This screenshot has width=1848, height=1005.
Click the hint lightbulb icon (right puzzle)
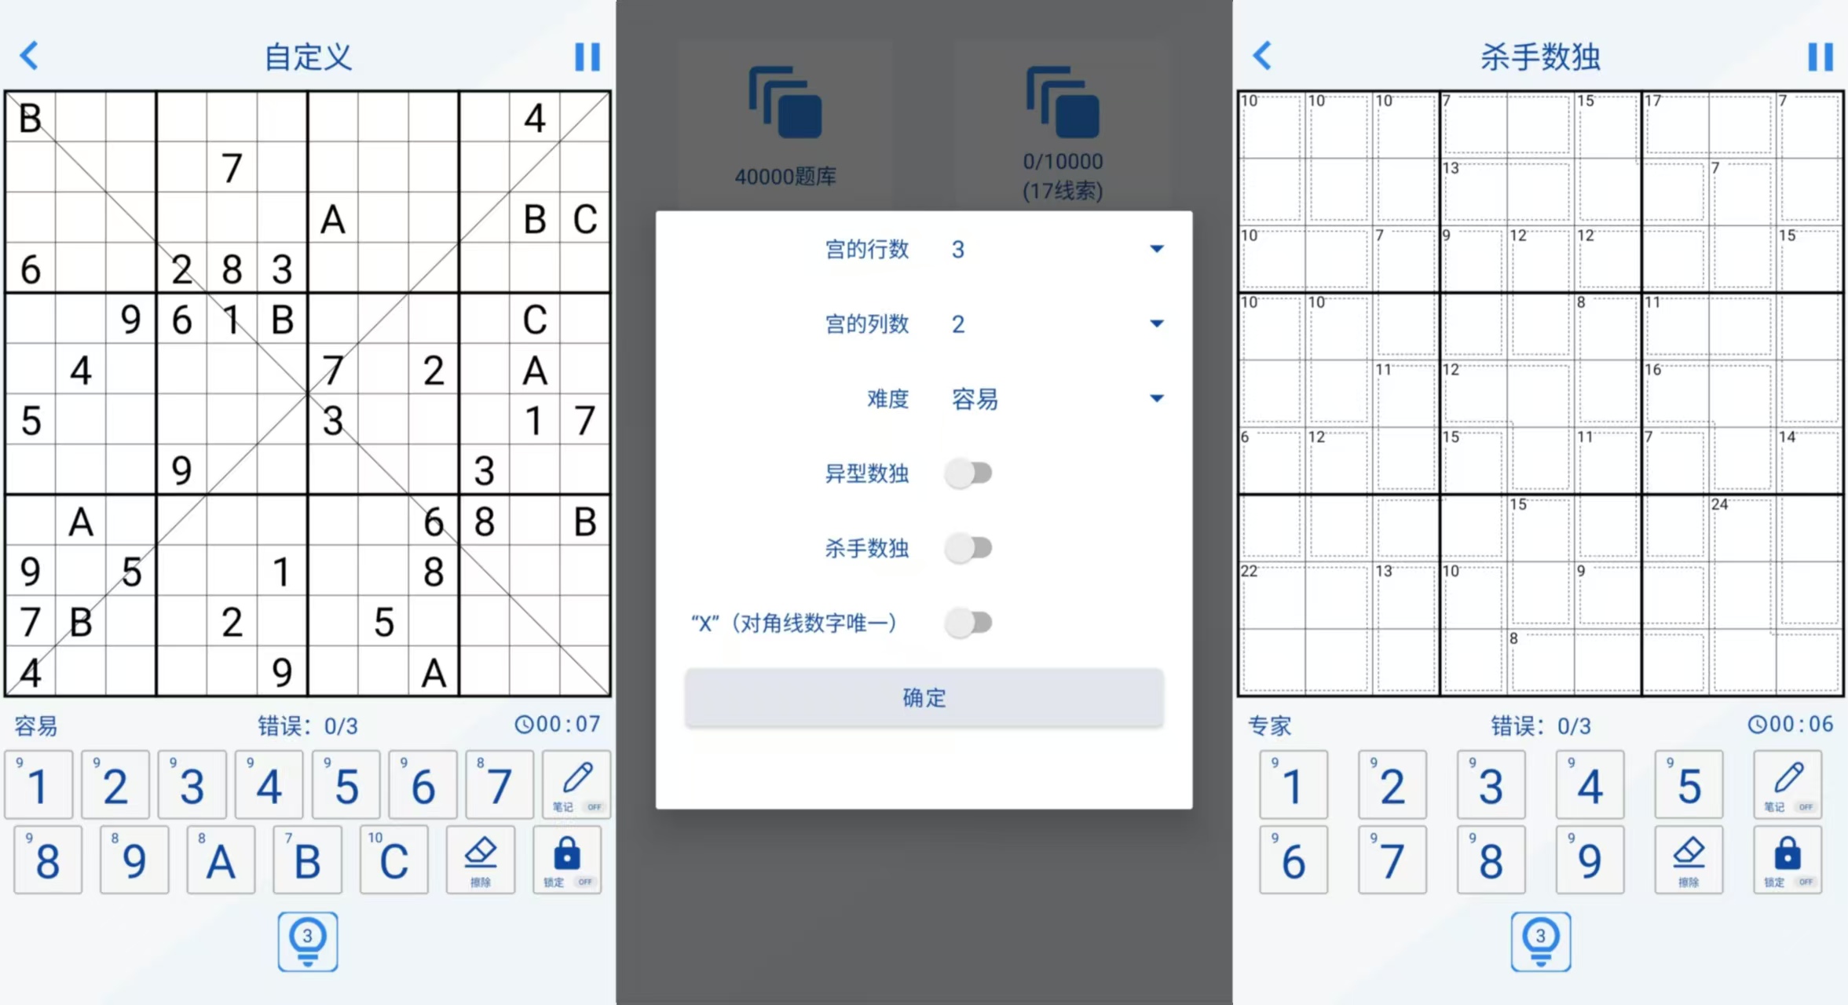1541,941
